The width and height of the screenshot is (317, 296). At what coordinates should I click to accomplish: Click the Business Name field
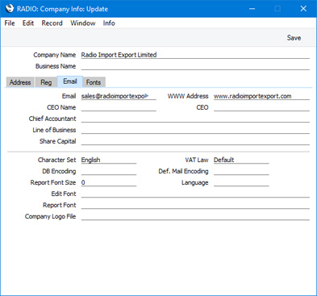click(195, 66)
